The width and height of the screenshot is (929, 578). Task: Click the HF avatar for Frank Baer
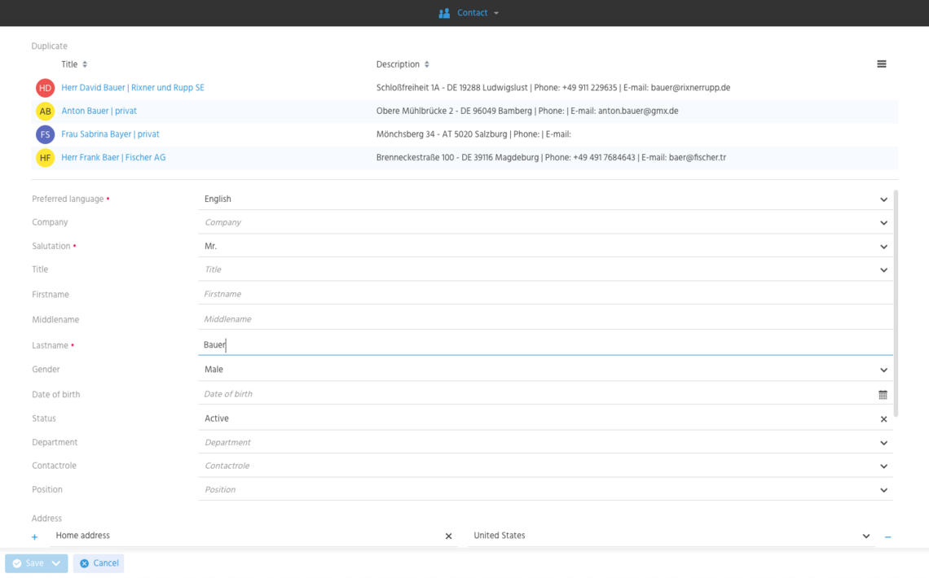click(45, 158)
